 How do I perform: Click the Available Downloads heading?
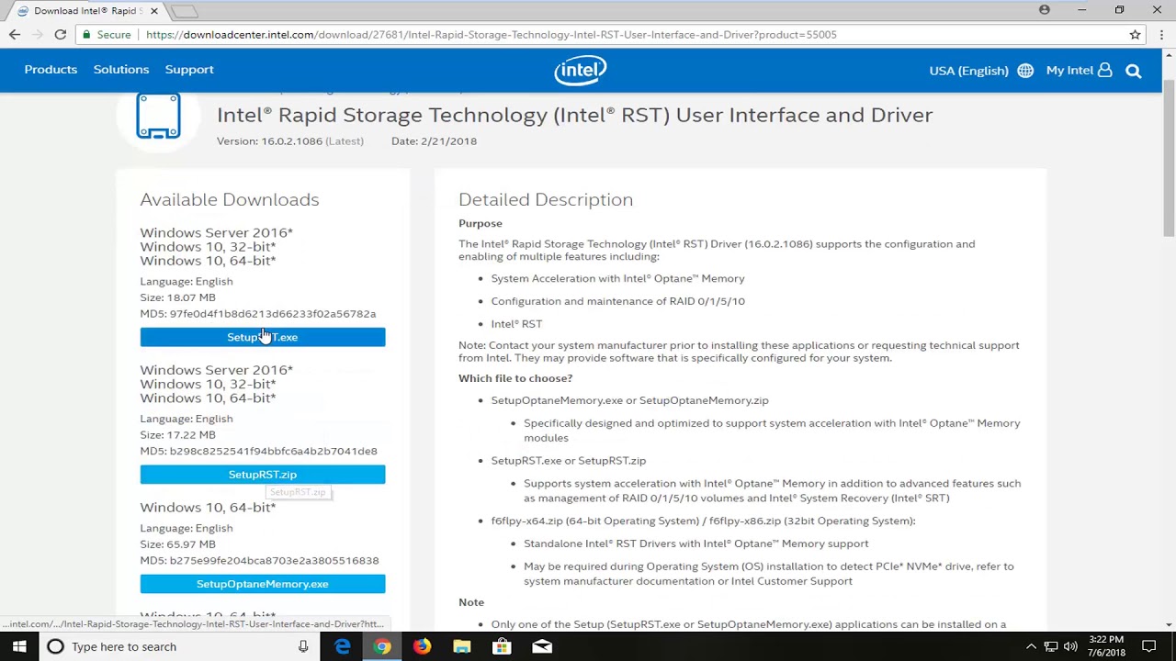(230, 199)
